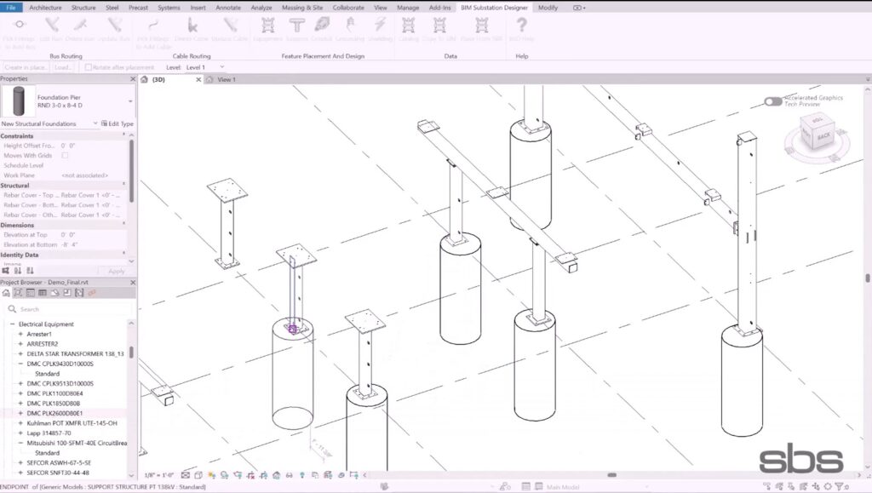Collapse the Electrical Equipment tree node
The width and height of the screenshot is (872, 493).
click(12, 324)
